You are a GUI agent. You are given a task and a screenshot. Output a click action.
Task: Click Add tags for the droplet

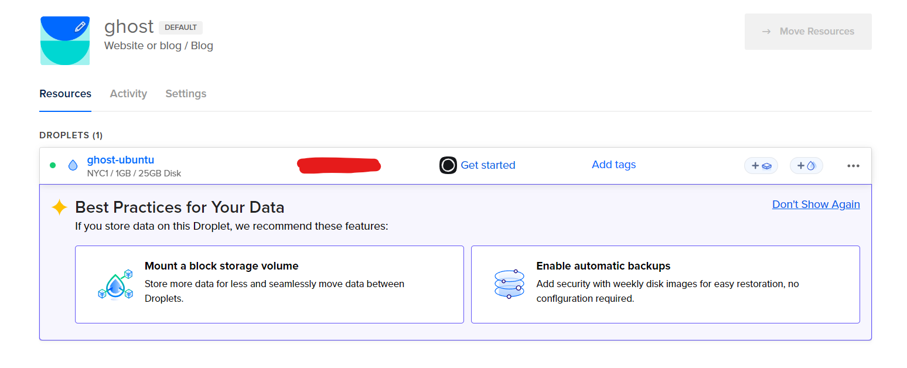(x=613, y=165)
